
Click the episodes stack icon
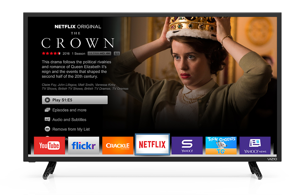[x=47, y=110]
